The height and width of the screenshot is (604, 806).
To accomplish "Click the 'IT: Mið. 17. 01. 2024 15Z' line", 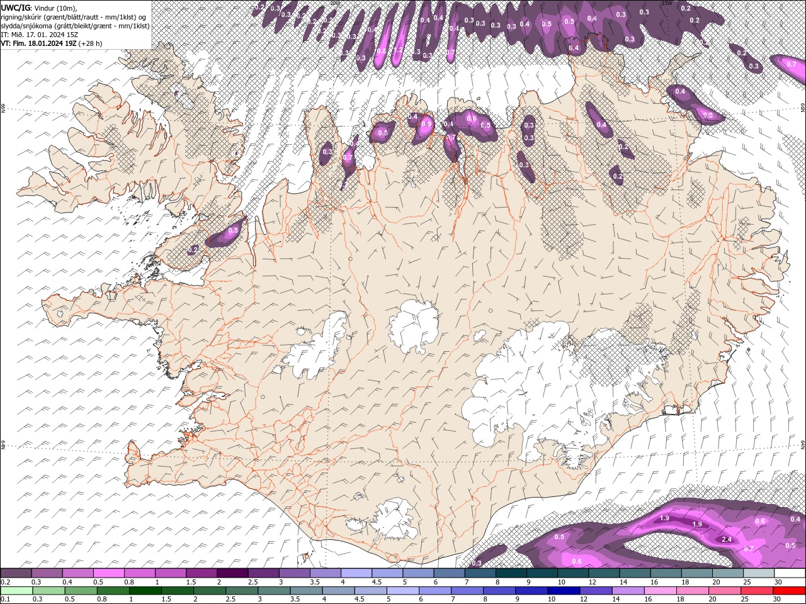I will [x=40, y=35].
